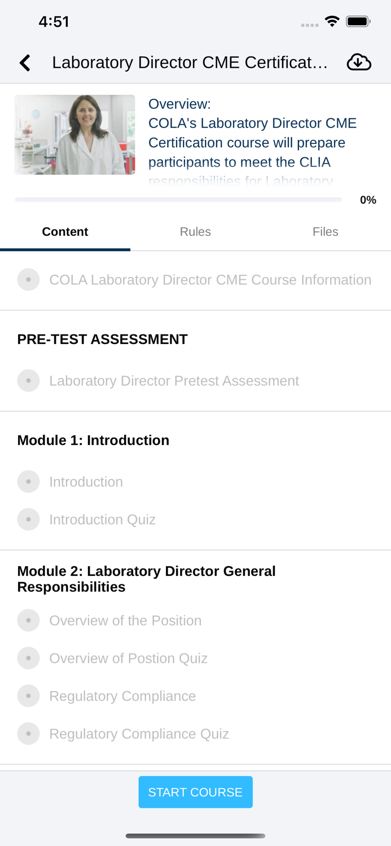
Task: Tap the Overview description text
Action: point(254,143)
